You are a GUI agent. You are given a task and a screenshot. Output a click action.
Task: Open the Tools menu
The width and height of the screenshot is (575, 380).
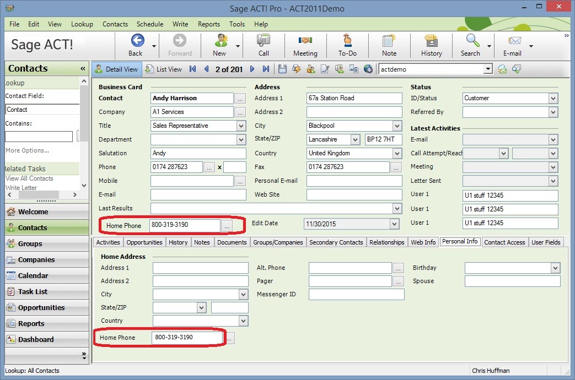[237, 24]
